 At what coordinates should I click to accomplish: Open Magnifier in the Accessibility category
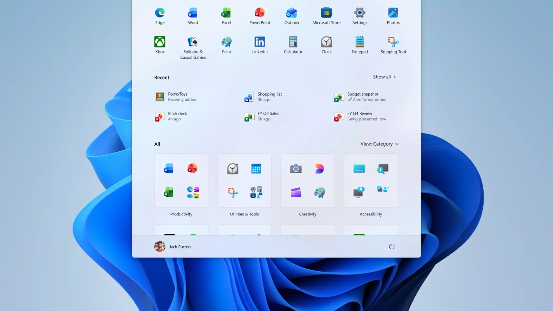[x=383, y=169]
